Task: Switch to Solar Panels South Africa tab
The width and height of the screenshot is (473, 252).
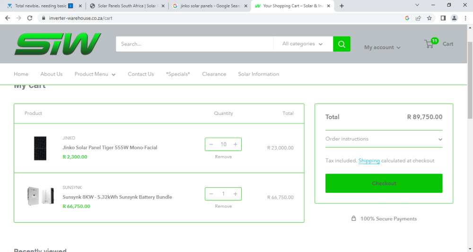Action: [x=127, y=6]
